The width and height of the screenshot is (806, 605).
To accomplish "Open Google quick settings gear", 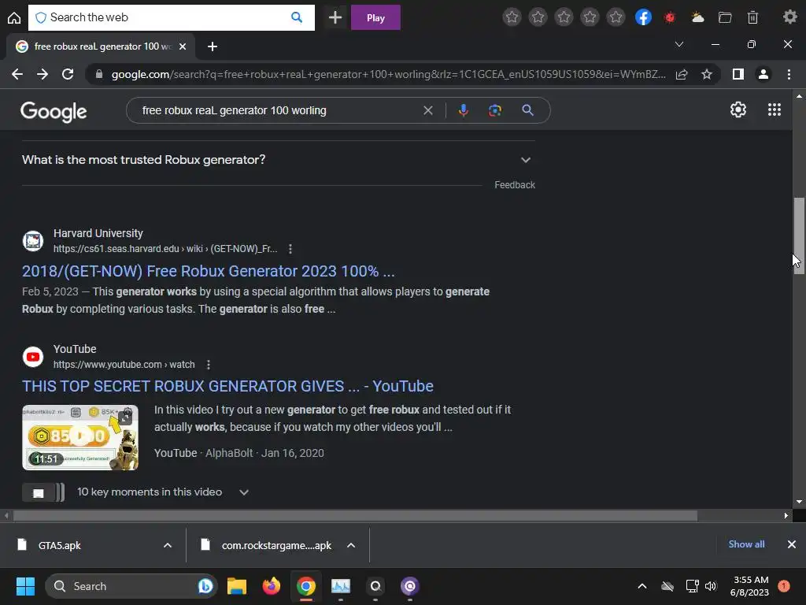I will [738, 109].
